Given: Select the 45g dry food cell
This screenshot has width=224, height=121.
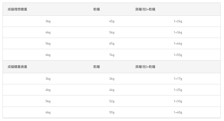Looking at the screenshot, I should [x=111, y=21].
